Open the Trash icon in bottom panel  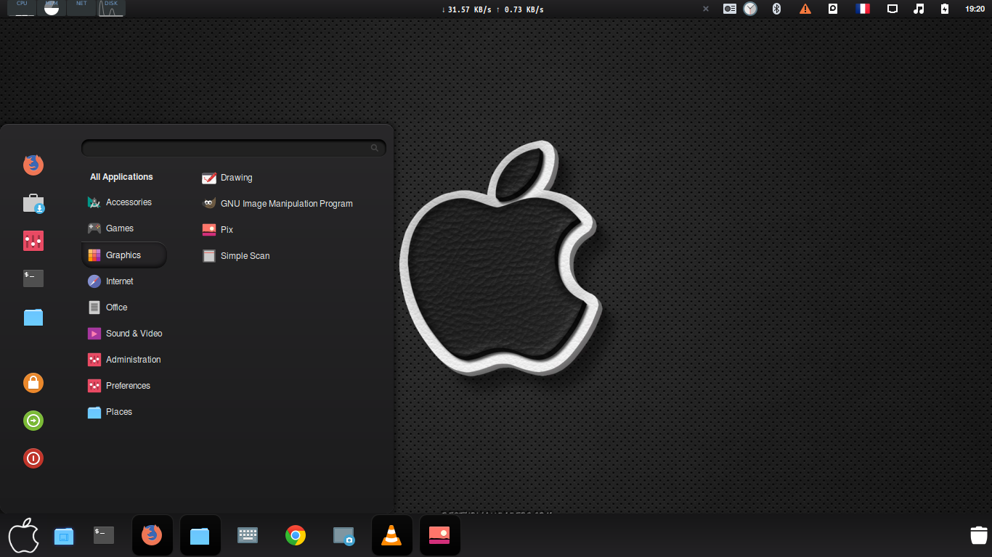click(979, 535)
